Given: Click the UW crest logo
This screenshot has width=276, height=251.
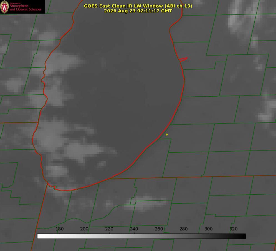Looking at the screenshot, I should [4, 7].
